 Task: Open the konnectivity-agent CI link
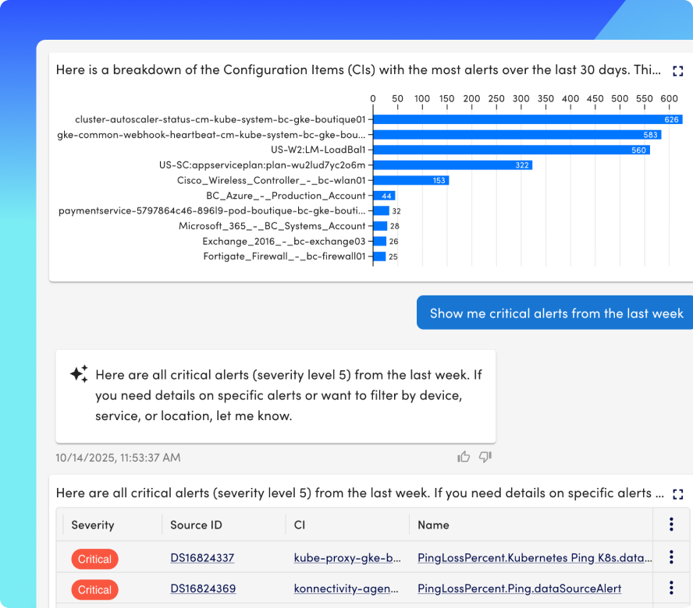pyautogui.click(x=347, y=589)
